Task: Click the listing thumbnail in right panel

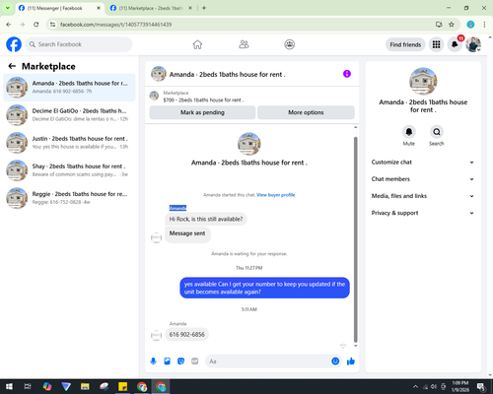Action: point(423,82)
